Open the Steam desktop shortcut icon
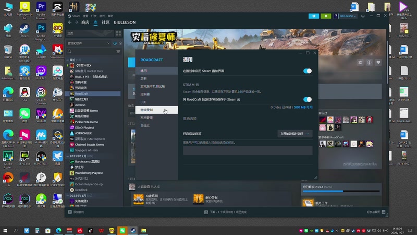 [24, 30]
